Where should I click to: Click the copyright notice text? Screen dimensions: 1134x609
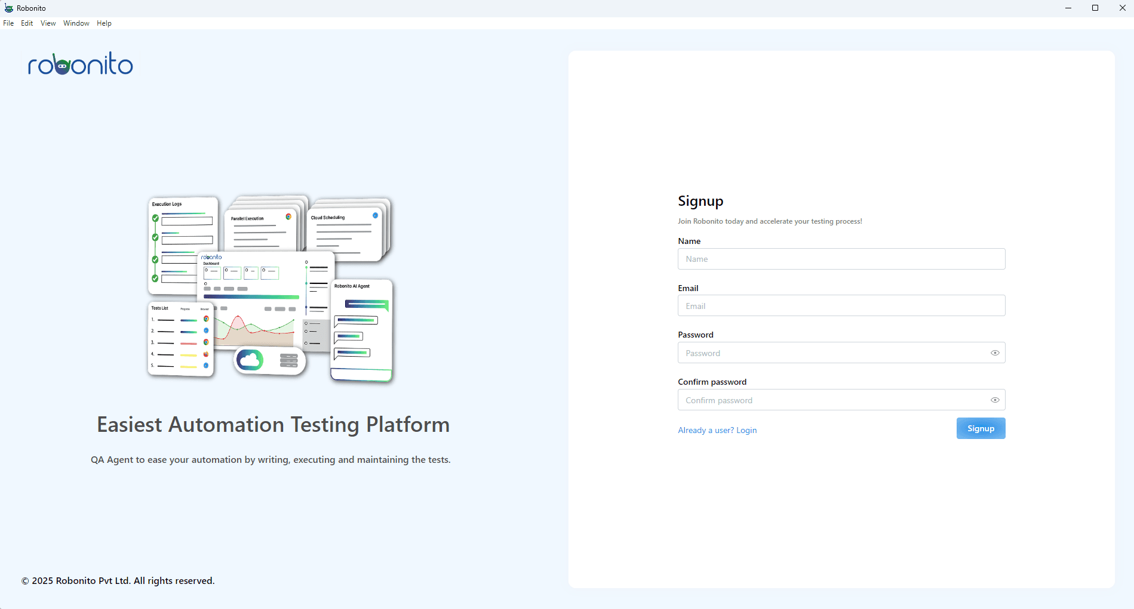tap(118, 581)
